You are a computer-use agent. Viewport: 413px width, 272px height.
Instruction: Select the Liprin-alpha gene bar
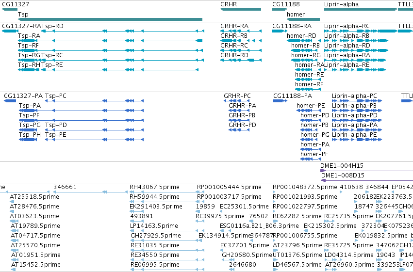[361, 9]
